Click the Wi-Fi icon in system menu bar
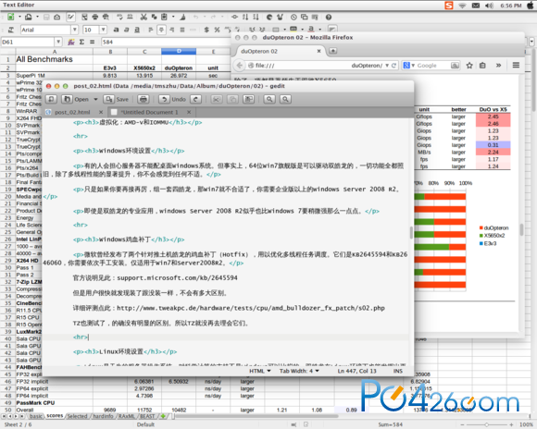This screenshot has width=537, height=429. 462,6
